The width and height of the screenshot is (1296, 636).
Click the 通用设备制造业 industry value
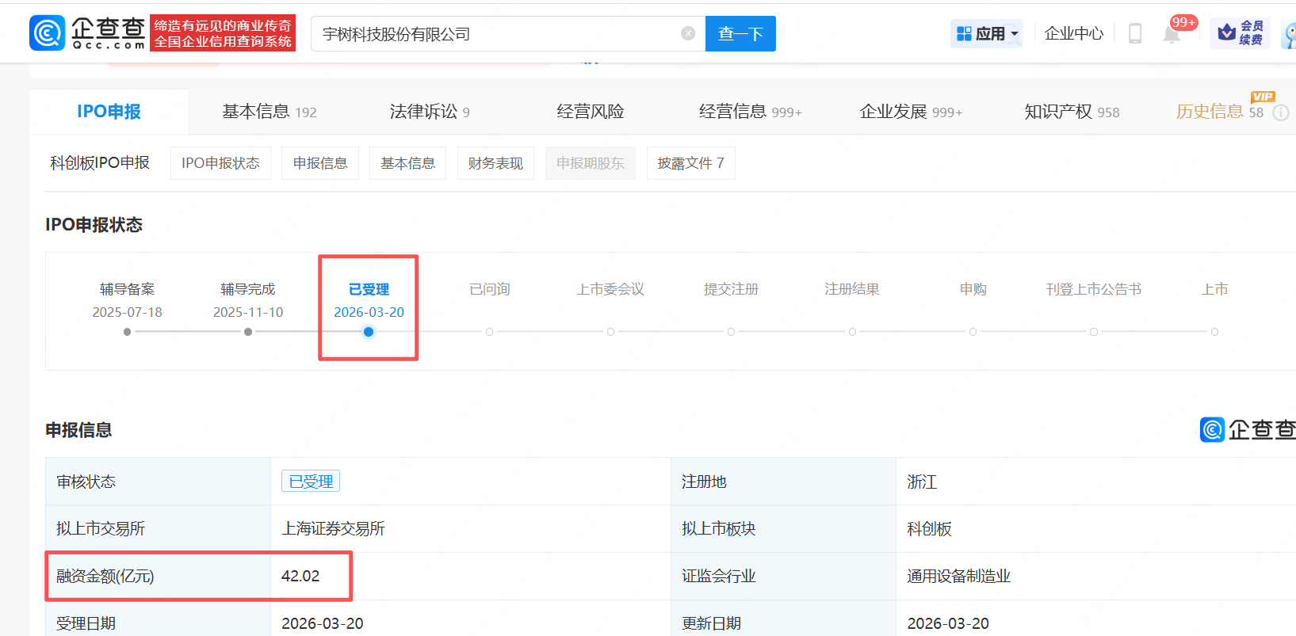[x=958, y=576]
